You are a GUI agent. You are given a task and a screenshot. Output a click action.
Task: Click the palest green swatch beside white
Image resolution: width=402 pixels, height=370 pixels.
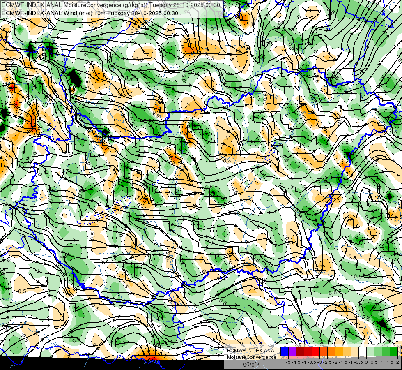click(370, 352)
